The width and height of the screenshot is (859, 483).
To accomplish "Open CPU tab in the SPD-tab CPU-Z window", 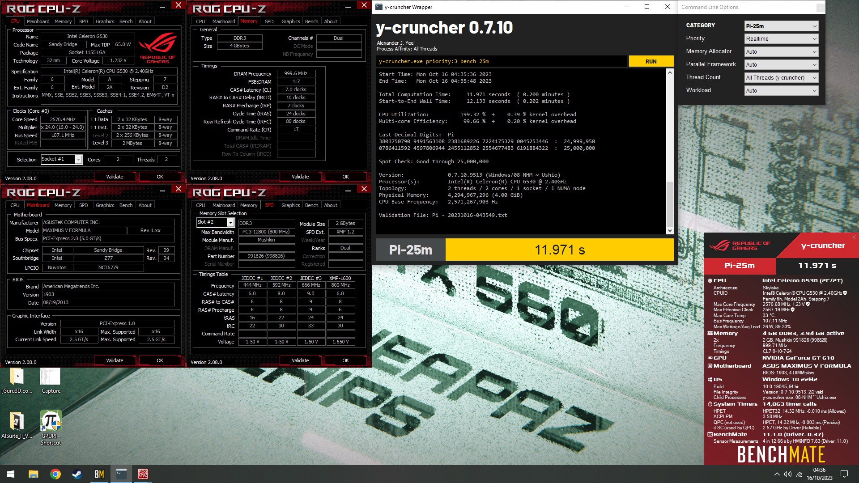I will (200, 205).
